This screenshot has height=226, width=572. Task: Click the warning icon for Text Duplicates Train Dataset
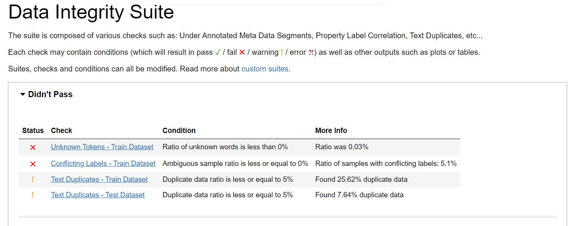click(x=33, y=179)
